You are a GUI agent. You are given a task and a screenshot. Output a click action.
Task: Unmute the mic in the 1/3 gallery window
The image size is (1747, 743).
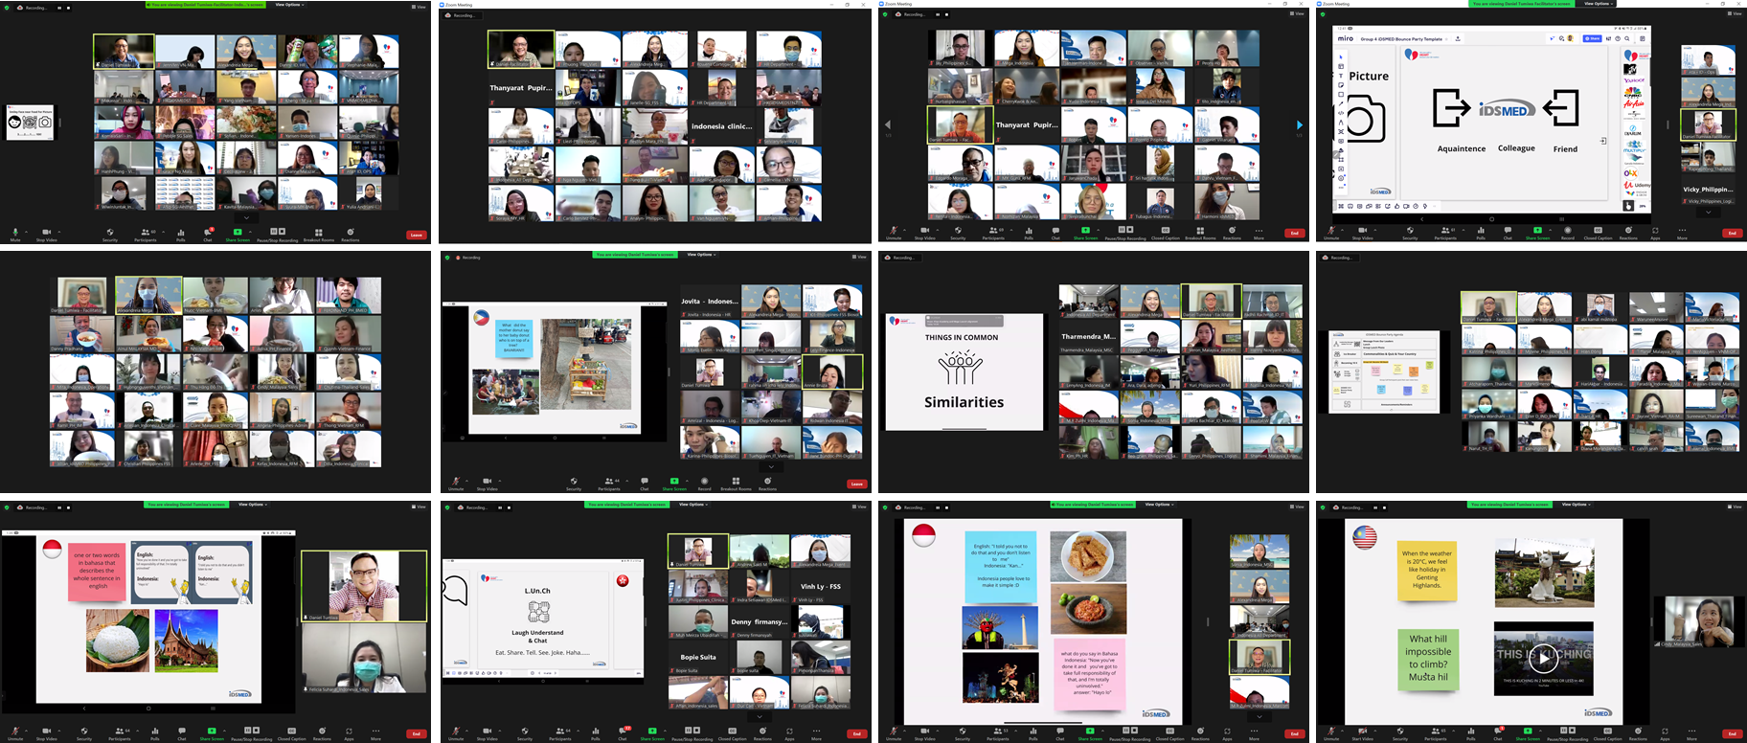point(893,233)
